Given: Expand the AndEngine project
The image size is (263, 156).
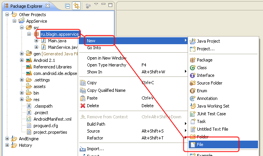Looking at the screenshot, I should pos(7,139).
